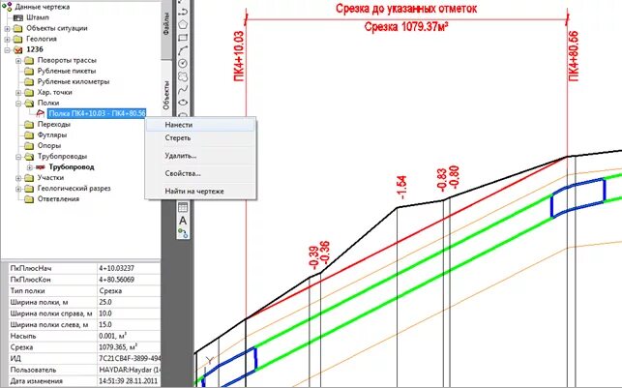This screenshot has width=622, height=388.
Task: Select the ellipse drawing tool
Action: (183, 103)
